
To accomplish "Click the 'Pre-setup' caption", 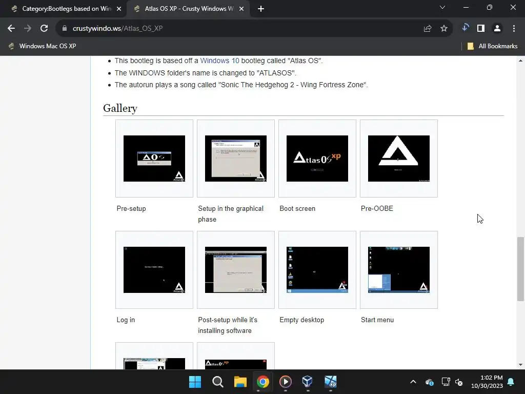I will coord(131,208).
